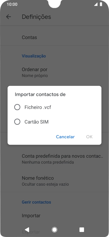Select the Ficheiro .vcf radio button
109x237 pixels.
[x=17, y=107]
